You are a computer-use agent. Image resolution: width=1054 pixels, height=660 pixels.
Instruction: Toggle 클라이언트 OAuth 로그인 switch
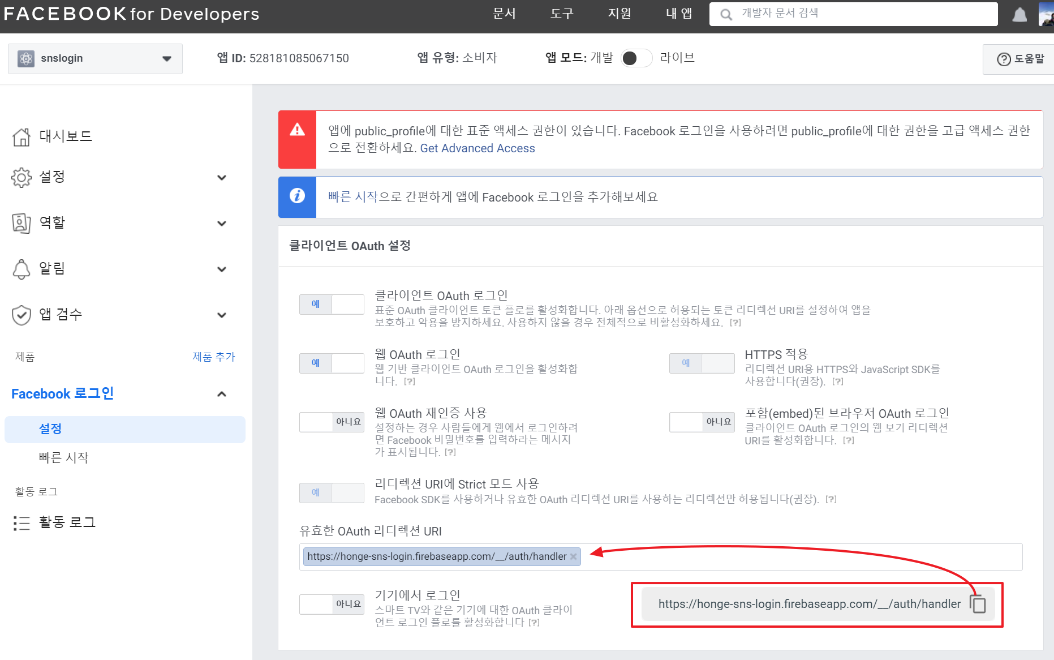click(332, 305)
